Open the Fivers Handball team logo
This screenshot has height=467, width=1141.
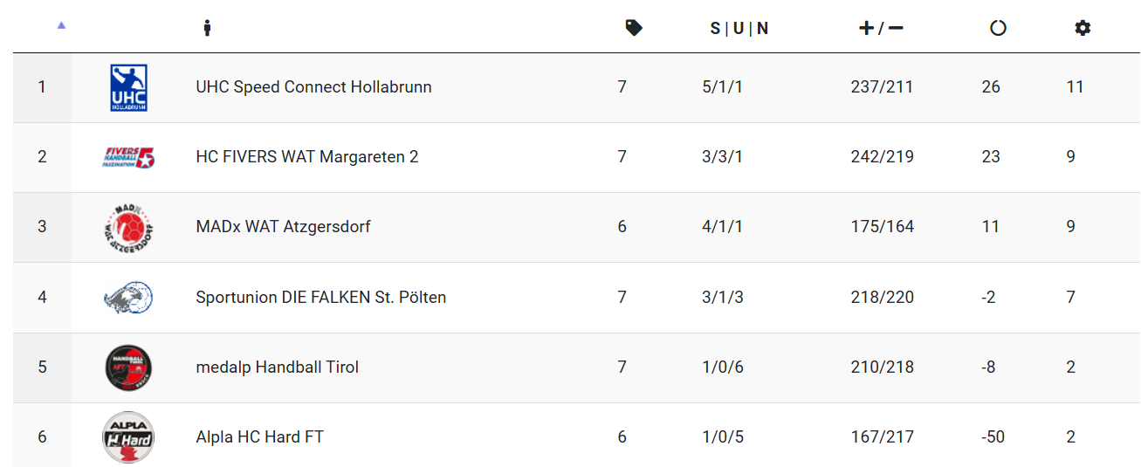tap(128, 157)
